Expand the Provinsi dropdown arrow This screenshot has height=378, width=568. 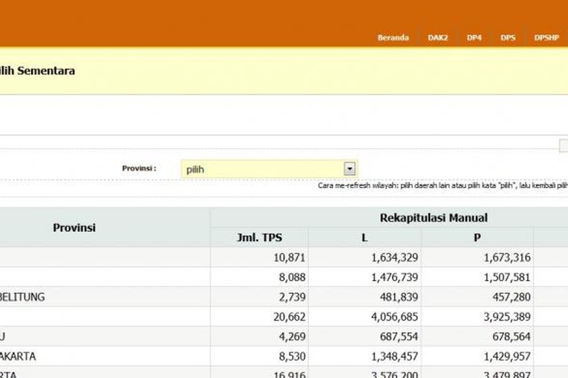pos(349,168)
